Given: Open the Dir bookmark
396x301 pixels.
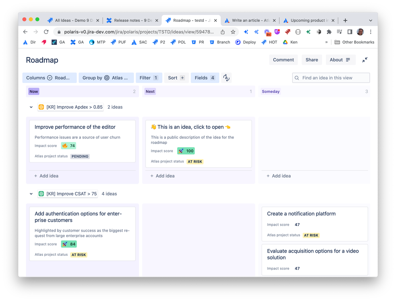Looking at the screenshot, I should click(29, 42).
